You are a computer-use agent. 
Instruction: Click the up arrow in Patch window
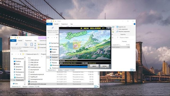pos(57,38)
